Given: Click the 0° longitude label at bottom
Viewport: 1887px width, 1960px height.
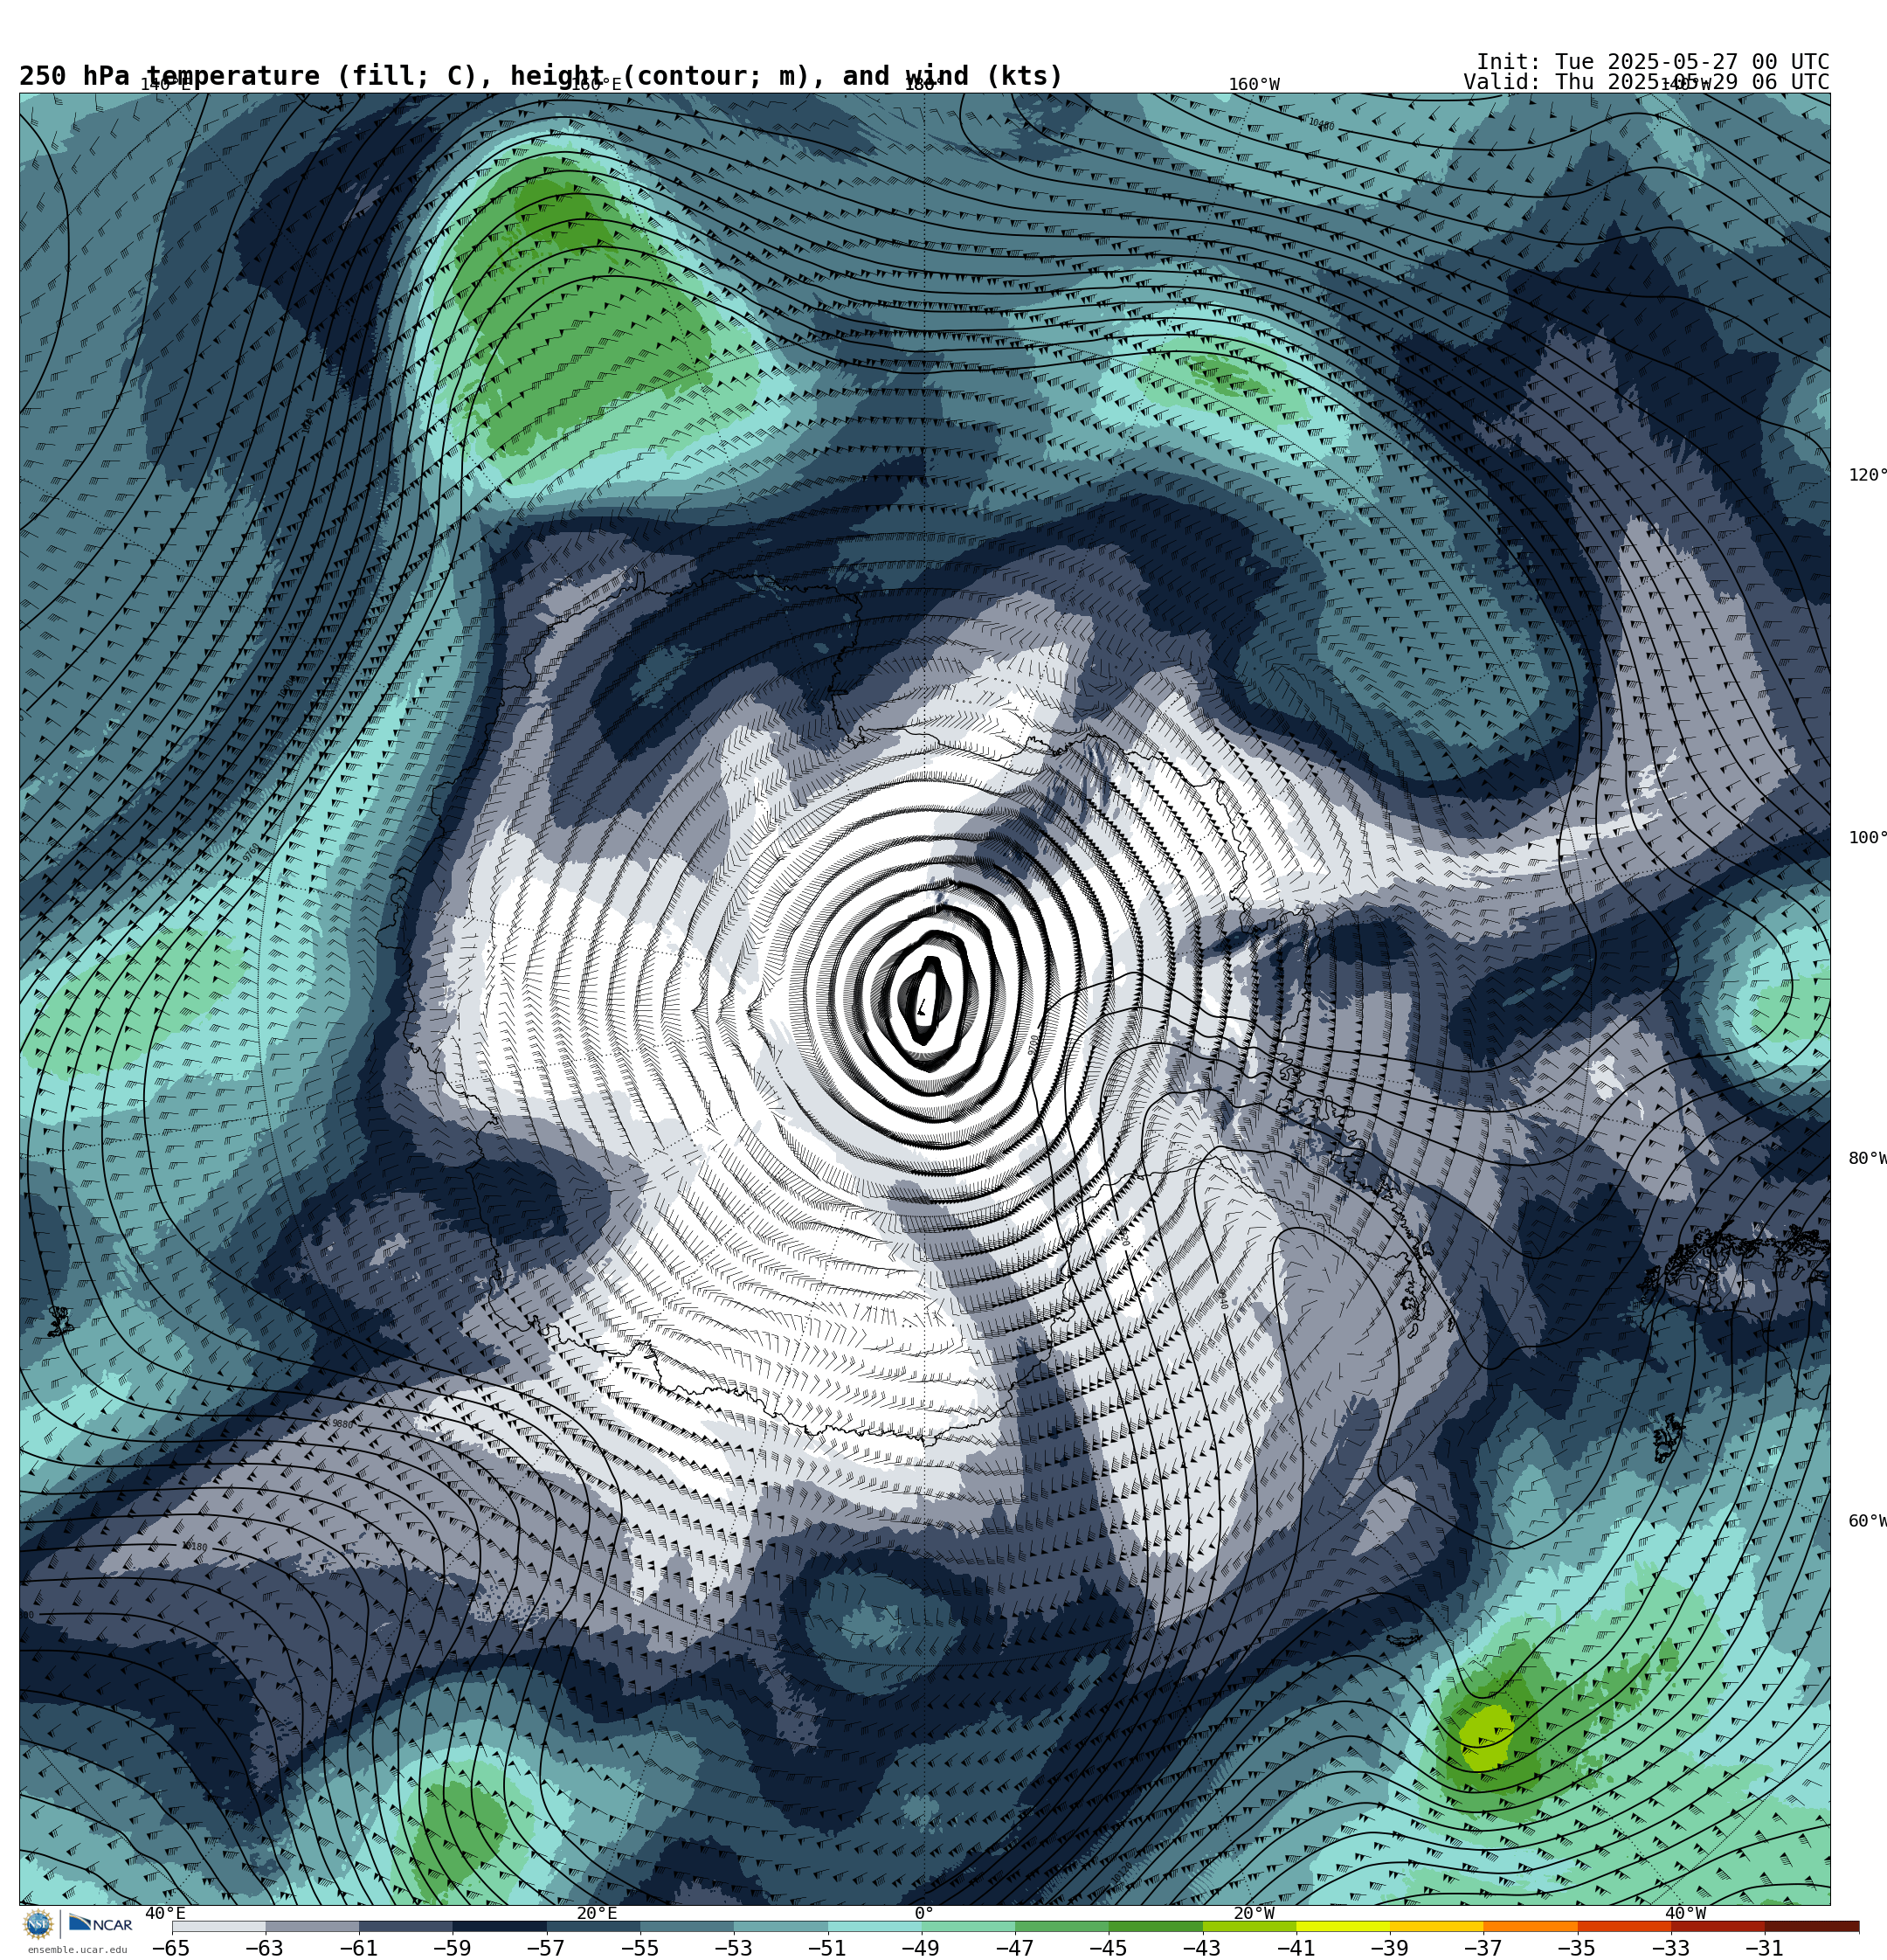Looking at the screenshot, I should [924, 1913].
